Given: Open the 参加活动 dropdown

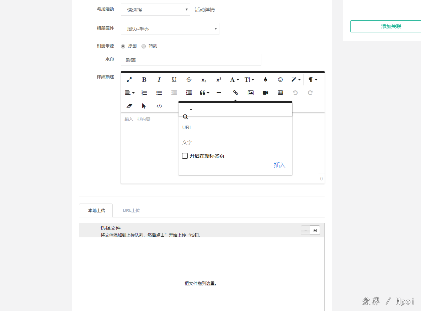Looking at the screenshot, I should click(155, 10).
